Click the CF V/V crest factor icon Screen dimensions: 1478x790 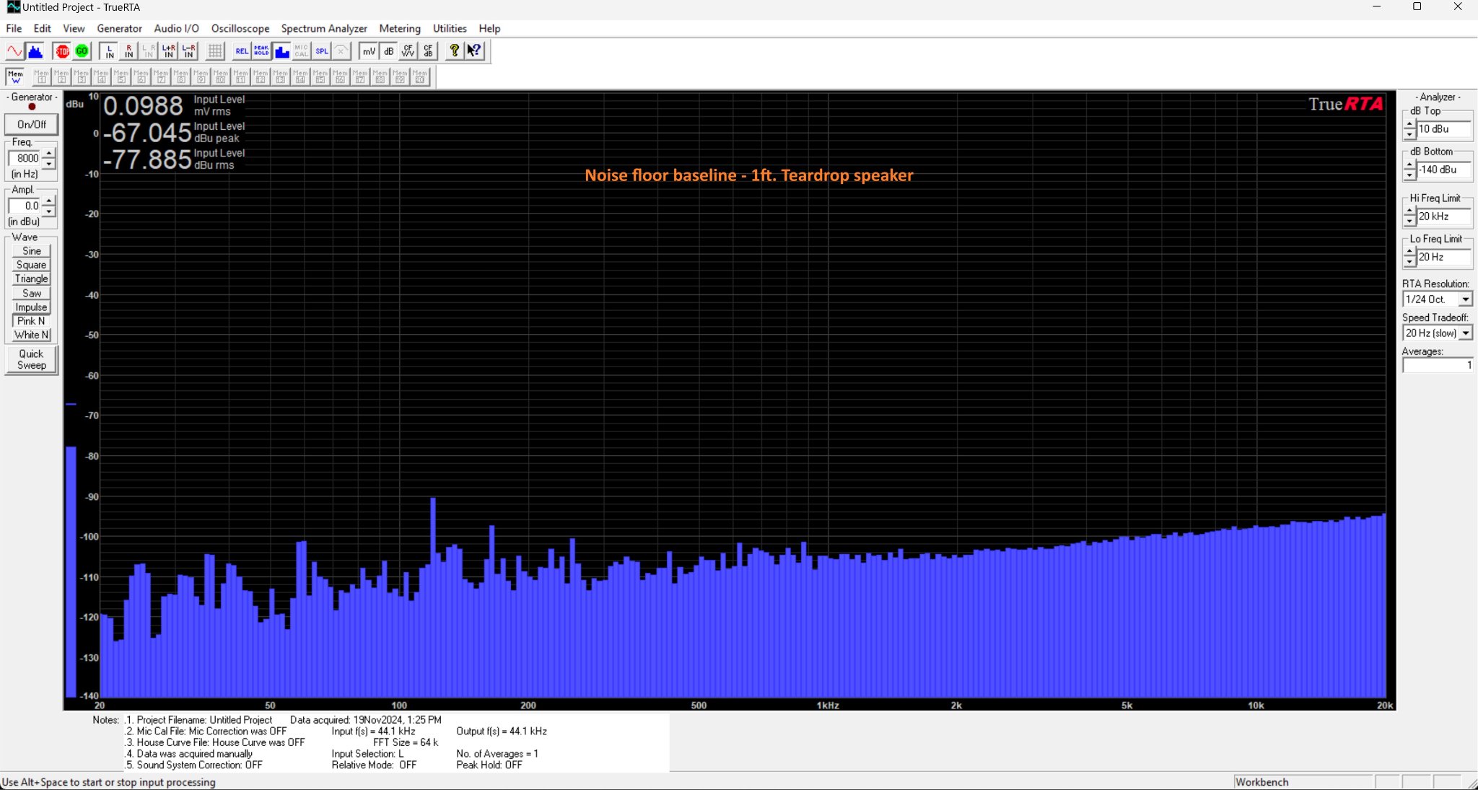pyautogui.click(x=408, y=51)
